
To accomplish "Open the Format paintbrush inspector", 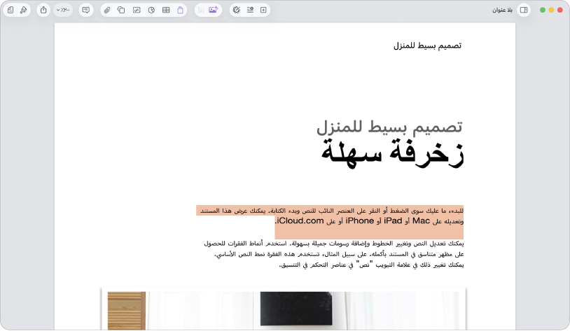I will tap(23, 10).
